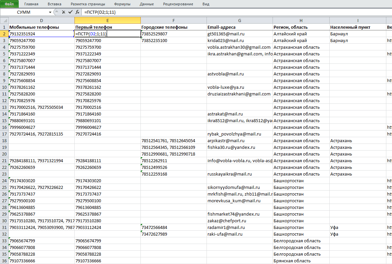Select row 13 header
Screen dimensions: 392x264
point(4,107)
